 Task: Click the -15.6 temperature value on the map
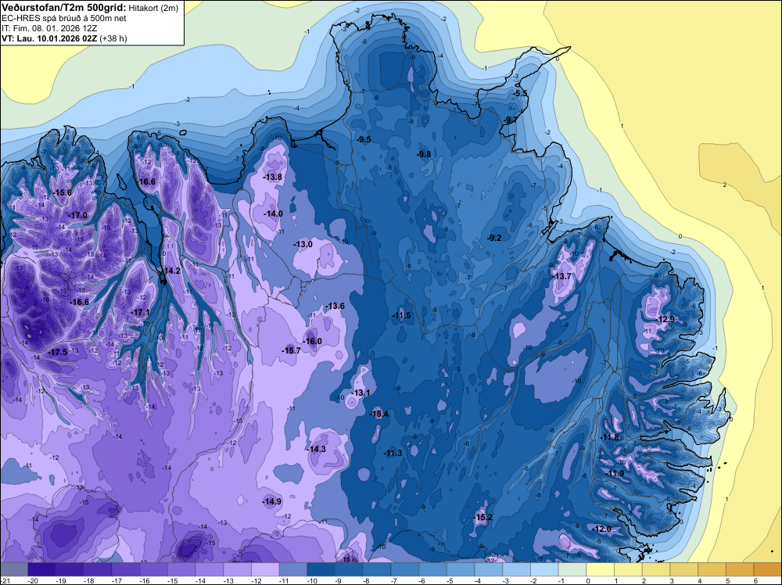point(63,192)
